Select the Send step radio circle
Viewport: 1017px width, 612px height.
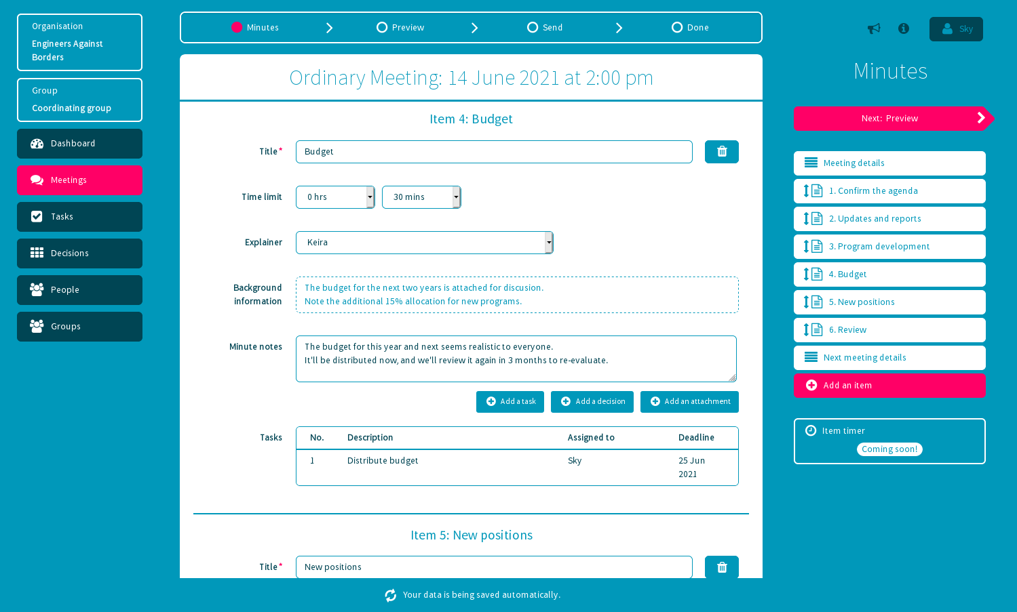(x=533, y=28)
